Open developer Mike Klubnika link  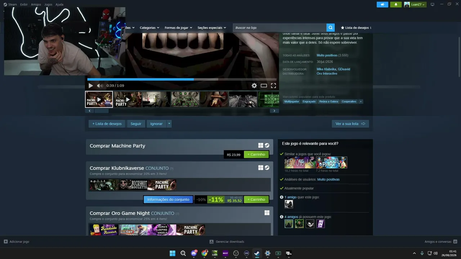click(326, 69)
